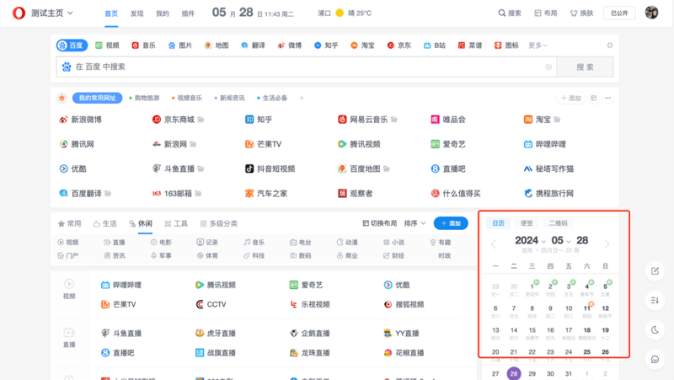Switch to the 工具 section tab

tap(176, 223)
